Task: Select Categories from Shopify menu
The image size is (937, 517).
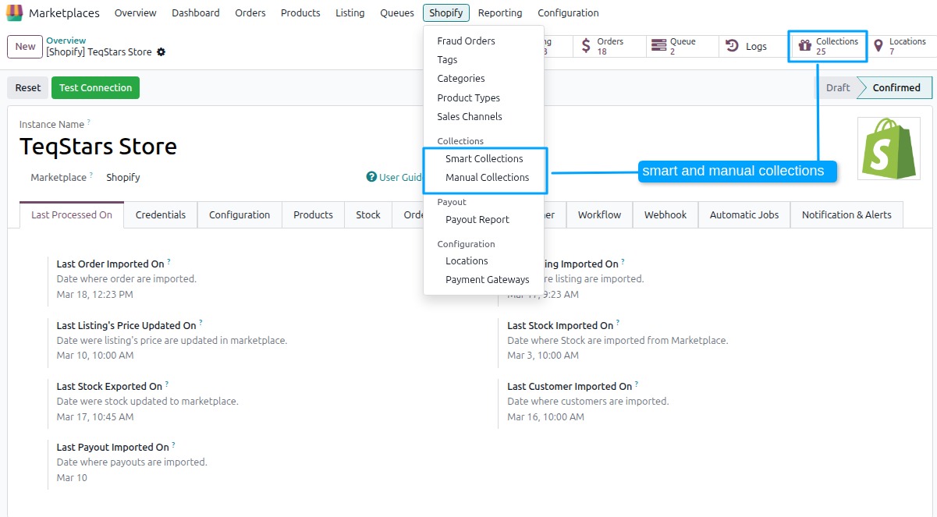Action: tap(484, 78)
